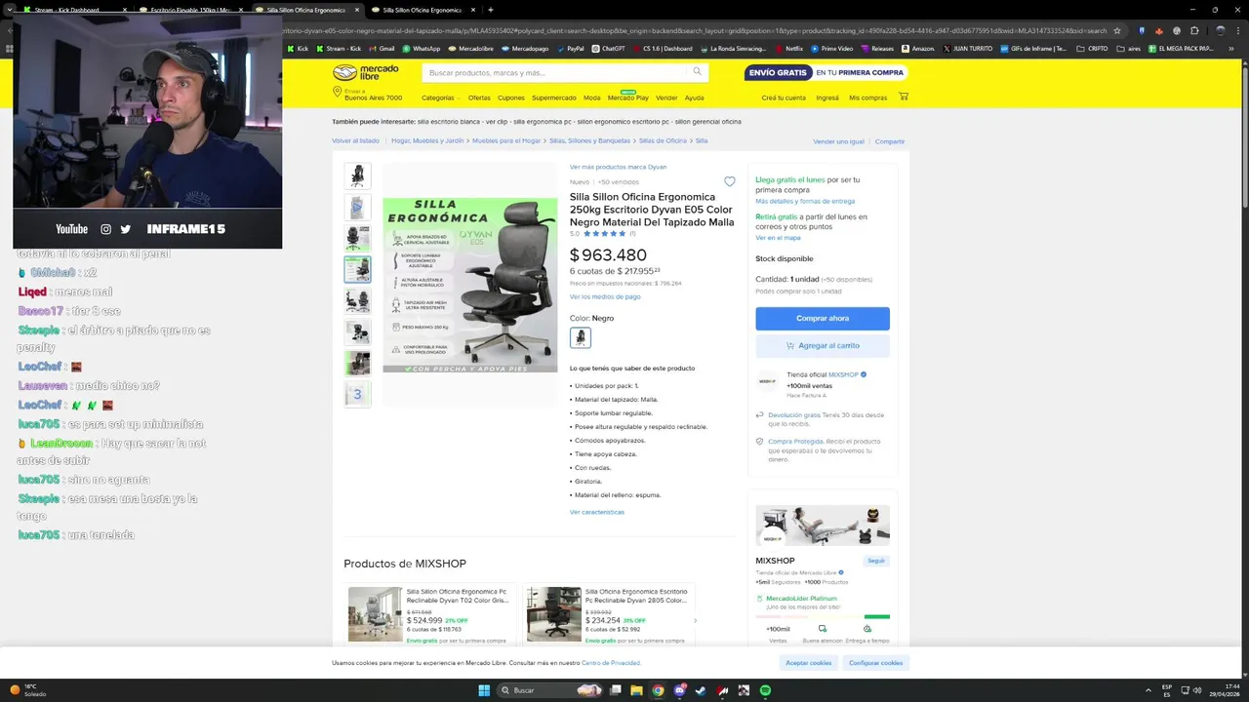Screen dimensions: 1249x702
Task: Click the Comprar ahora button
Action: [x=823, y=319]
